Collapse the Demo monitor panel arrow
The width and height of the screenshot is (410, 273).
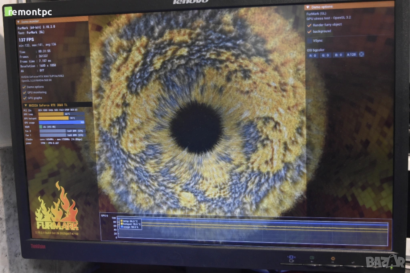18,21
